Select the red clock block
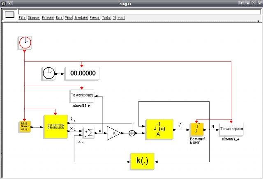 25,42
